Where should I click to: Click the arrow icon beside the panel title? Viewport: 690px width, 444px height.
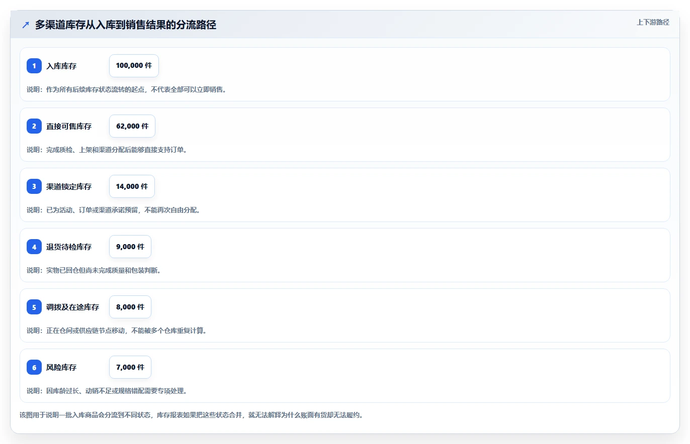click(26, 25)
